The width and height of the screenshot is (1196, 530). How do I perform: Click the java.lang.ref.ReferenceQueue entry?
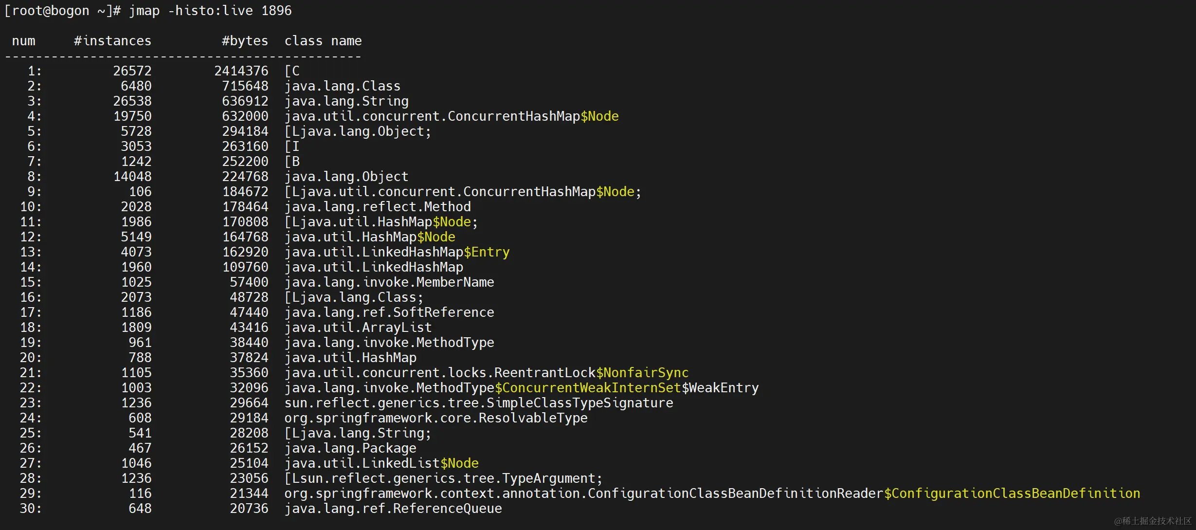point(393,509)
